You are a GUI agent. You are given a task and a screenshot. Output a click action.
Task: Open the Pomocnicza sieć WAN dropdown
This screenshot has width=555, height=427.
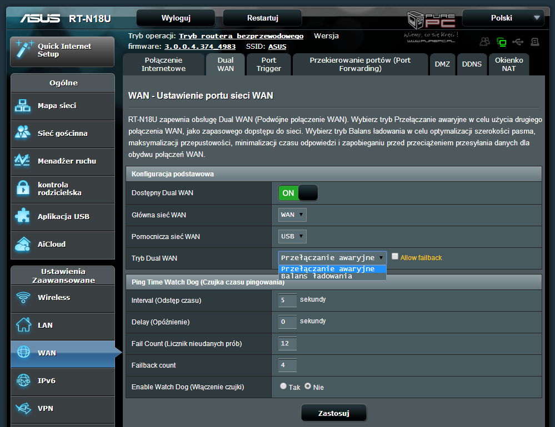(292, 236)
